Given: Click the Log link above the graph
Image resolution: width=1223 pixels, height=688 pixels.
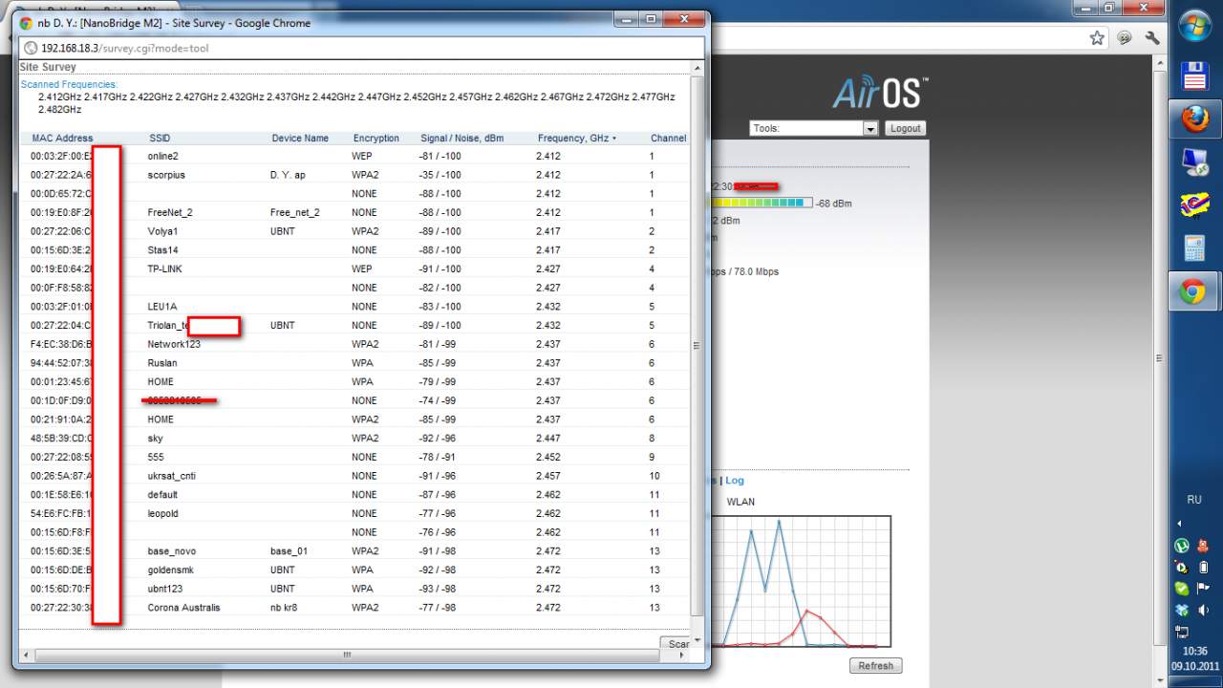Looking at the screenshot, I should pyautogui.click(x=734, y=481).
